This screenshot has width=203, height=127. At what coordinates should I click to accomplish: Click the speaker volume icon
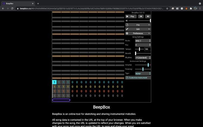click(127, 21)
